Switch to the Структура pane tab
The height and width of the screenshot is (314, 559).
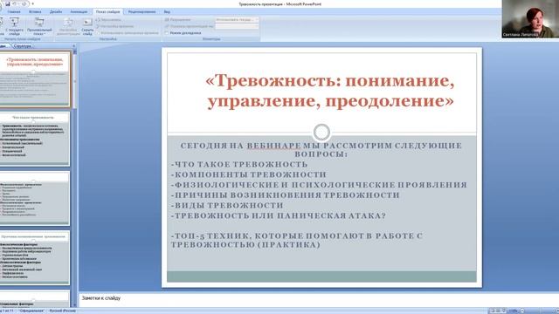[x=23, y=46]
